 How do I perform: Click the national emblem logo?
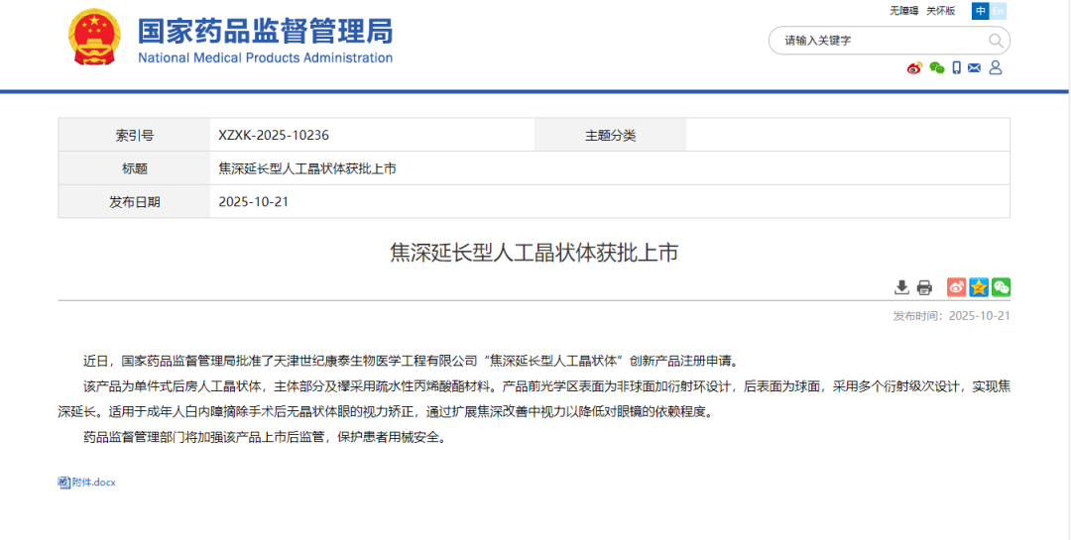point(94,38)
